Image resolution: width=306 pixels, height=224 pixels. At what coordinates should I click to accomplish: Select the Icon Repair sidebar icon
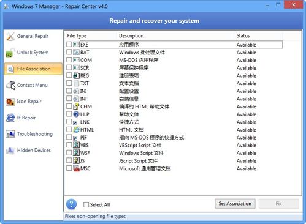tap(10, 102)
